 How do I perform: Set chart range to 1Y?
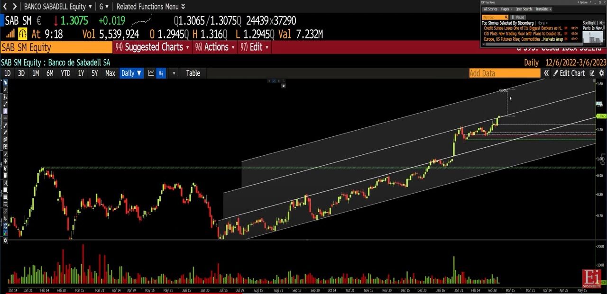tap(81, 73)
